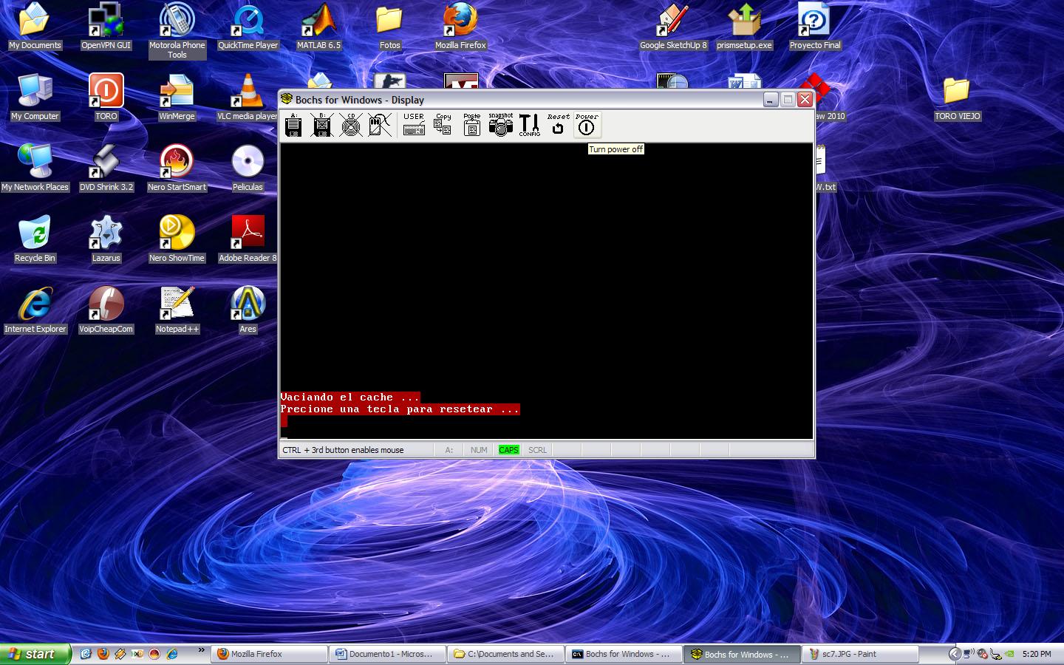Select the My Documents folder icon
Image resolution: width=1064 pixels, height=665 pixels.
(x=35, y=27)
